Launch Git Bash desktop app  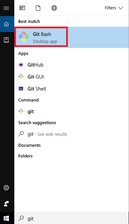[71, 37]
